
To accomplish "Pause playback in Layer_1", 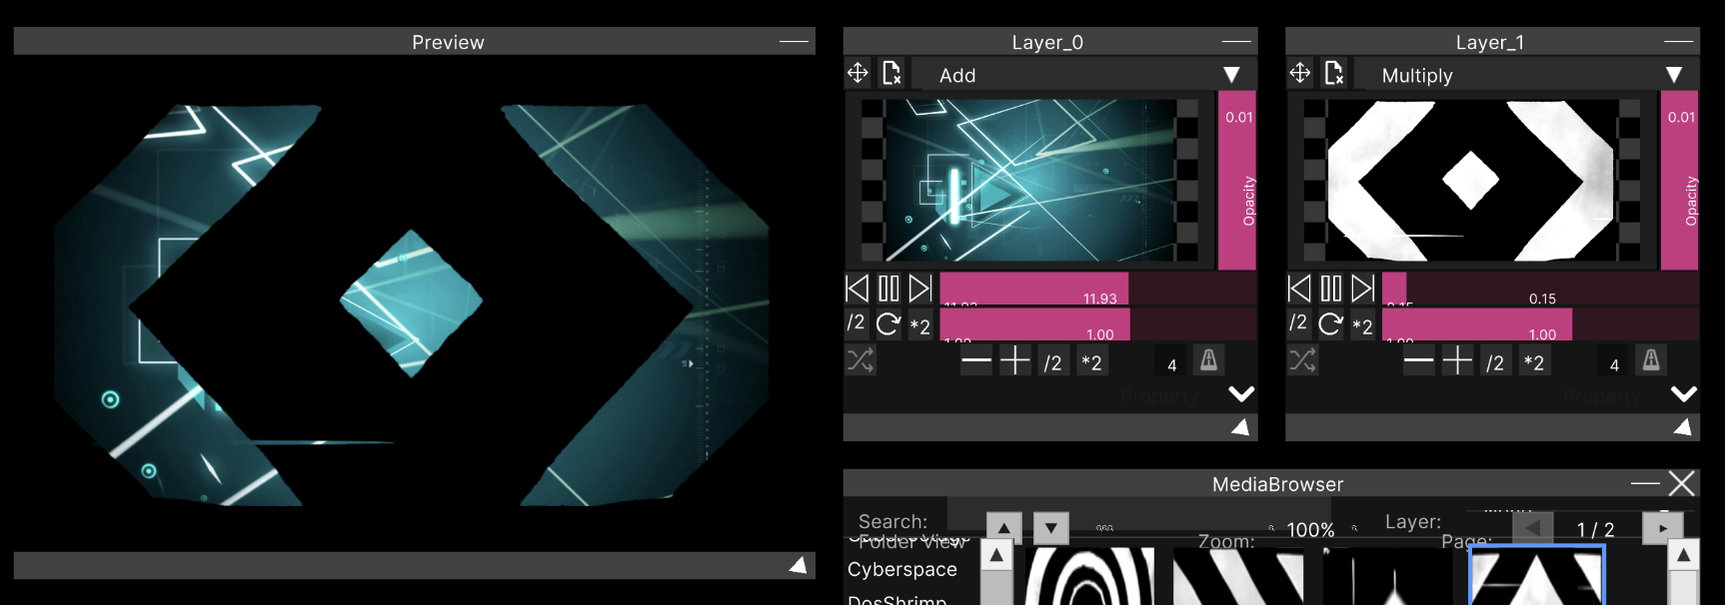I will [x=1331, y=289].
